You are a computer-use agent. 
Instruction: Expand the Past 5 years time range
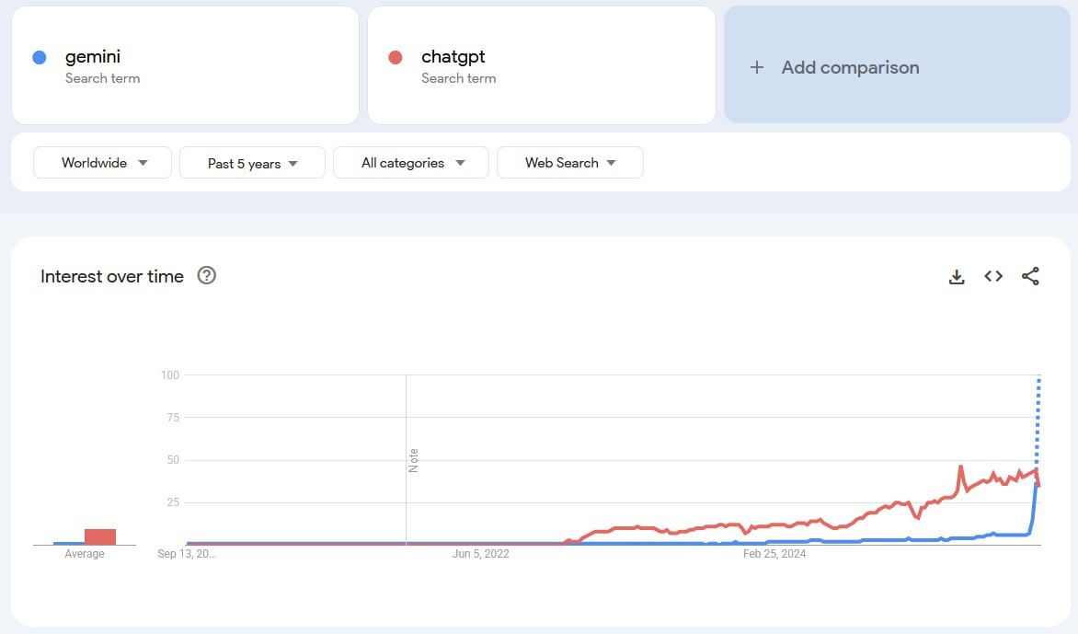coord(252,163)
